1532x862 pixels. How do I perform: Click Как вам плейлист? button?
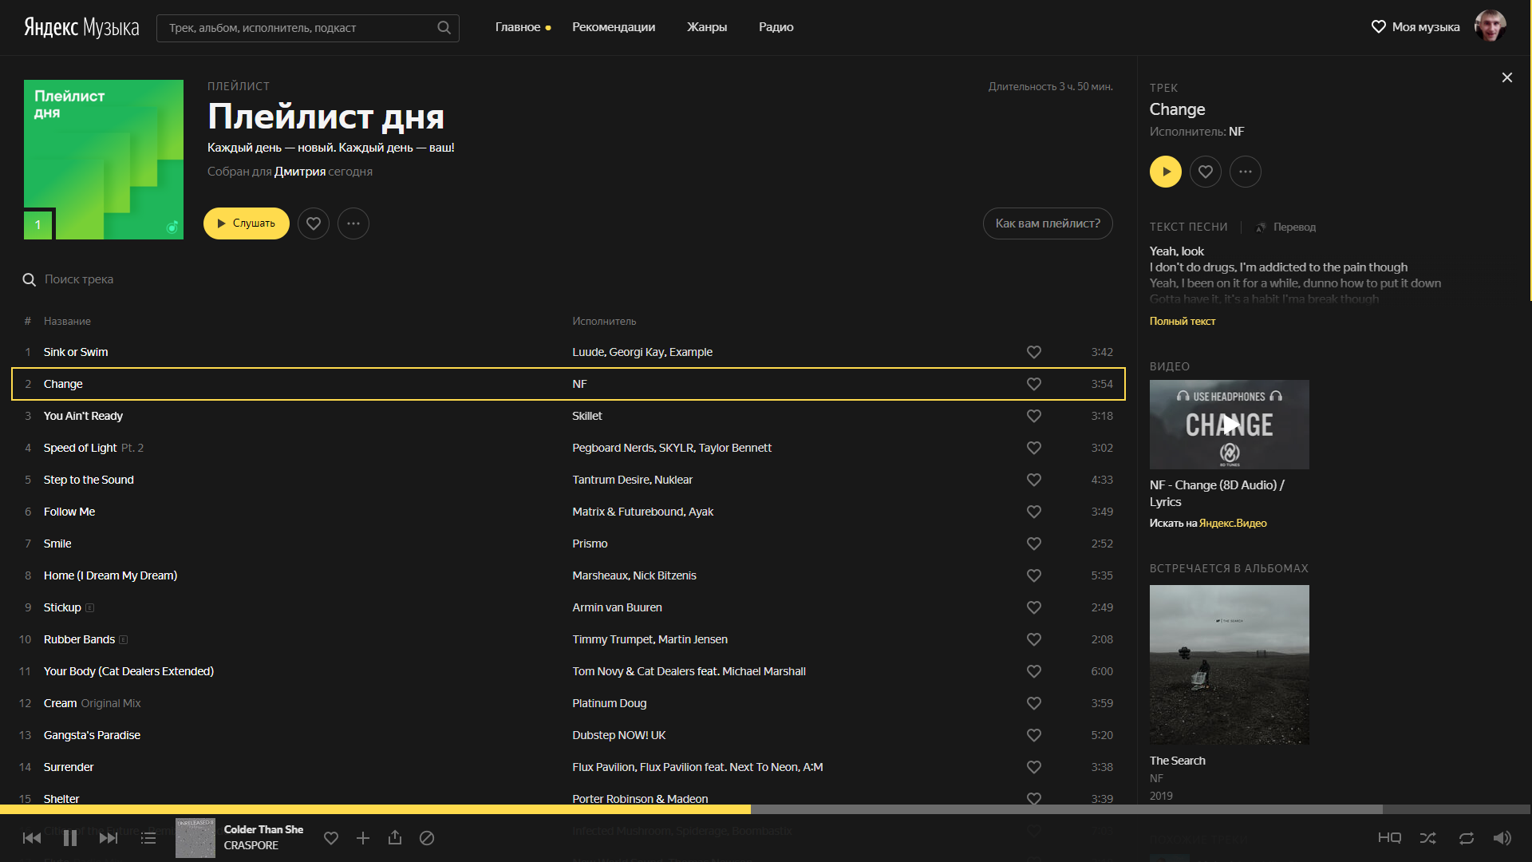click(x=1048, y=223)
